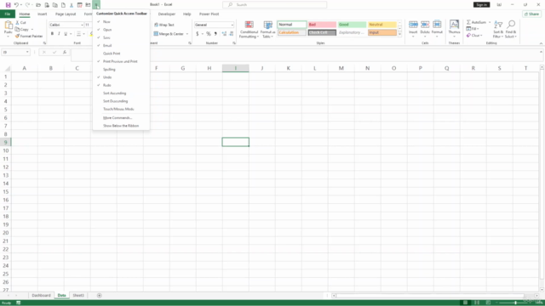Collapse the ribbon with the chevron
This screenshot has height=306, width=545.
(x=541, y=43)
